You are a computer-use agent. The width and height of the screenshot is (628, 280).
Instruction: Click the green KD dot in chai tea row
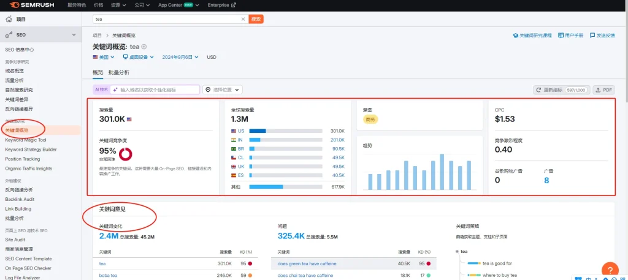pos(428,276)
